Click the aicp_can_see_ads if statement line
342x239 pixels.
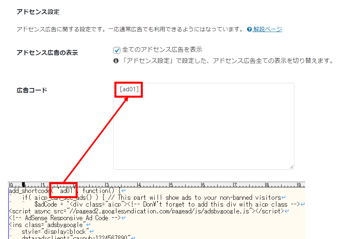tap(154, 197)
